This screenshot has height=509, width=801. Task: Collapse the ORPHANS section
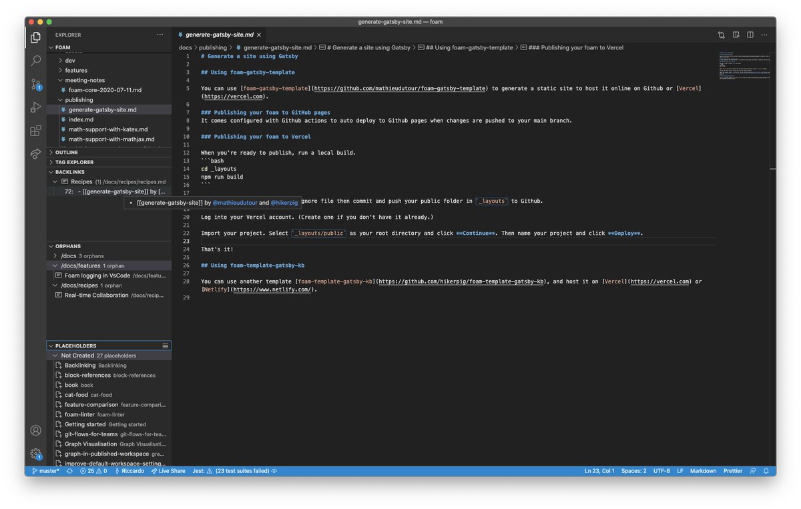(109, 246)
